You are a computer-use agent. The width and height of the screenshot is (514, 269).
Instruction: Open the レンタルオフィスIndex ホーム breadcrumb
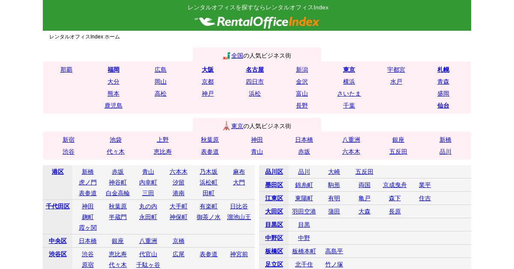(x=84, y=37)
